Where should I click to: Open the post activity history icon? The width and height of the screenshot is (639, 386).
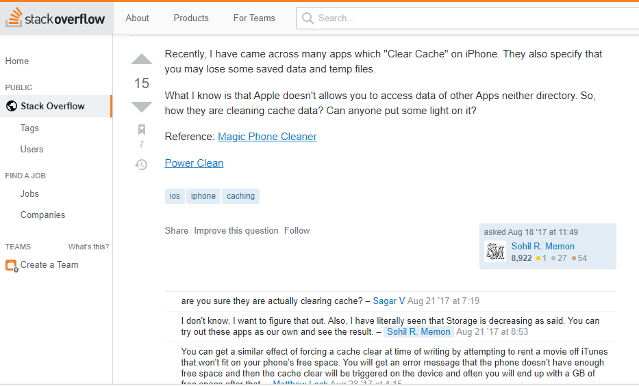pos(142,165)
